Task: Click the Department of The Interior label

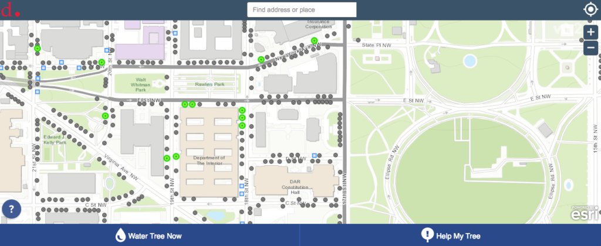Action: click(x=210, y=160)
